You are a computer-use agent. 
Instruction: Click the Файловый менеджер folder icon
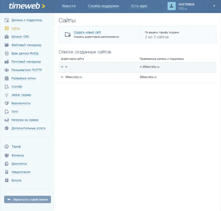[7, 45]
